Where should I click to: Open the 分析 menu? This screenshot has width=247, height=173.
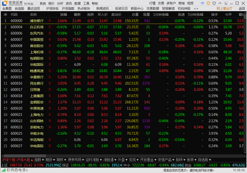click(x=60, y=3)
